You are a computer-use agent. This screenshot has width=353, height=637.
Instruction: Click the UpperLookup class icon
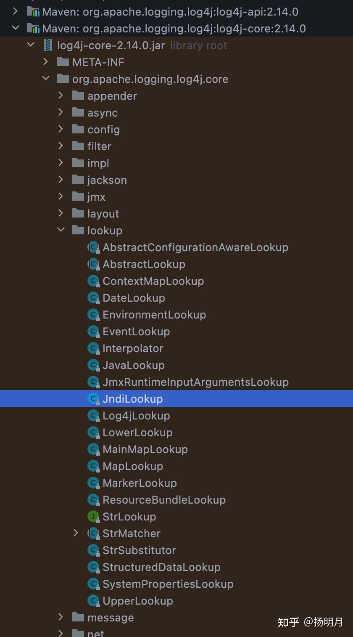pyautogui.click(x=93, y=601)
